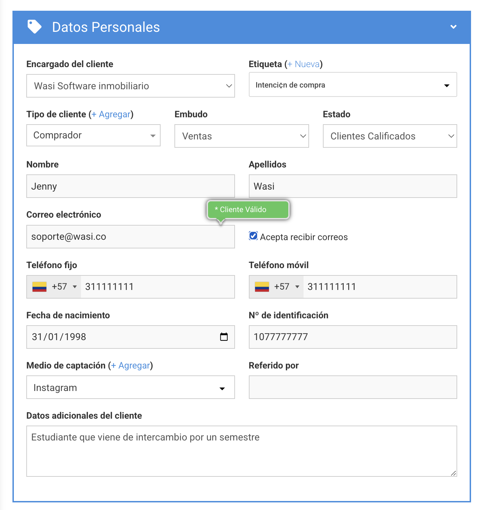479x510 pixels.
Task: Click + Agregar link for Medio de captación
Action: coord(130,365)
